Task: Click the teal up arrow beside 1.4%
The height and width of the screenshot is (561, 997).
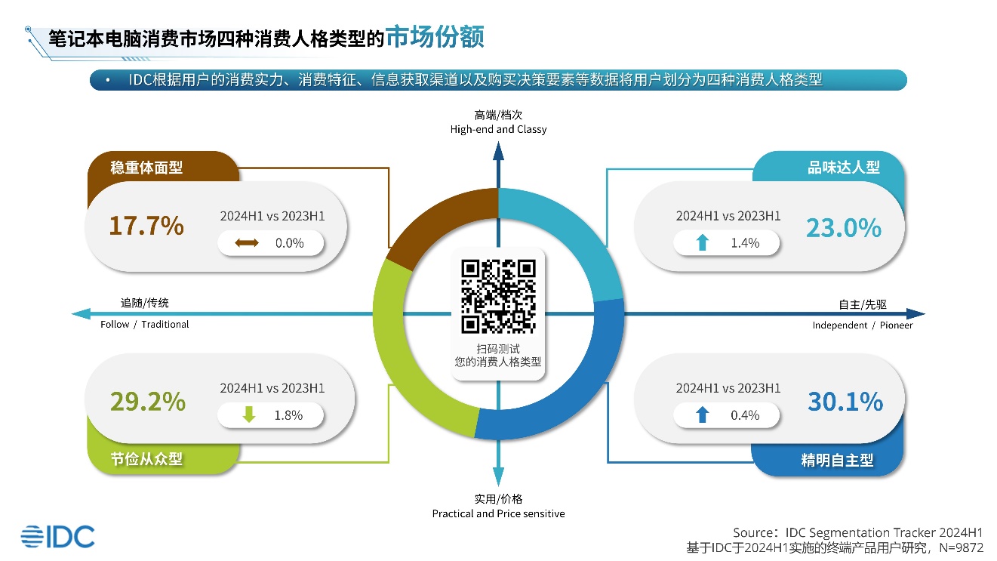Action: point(703,243)
